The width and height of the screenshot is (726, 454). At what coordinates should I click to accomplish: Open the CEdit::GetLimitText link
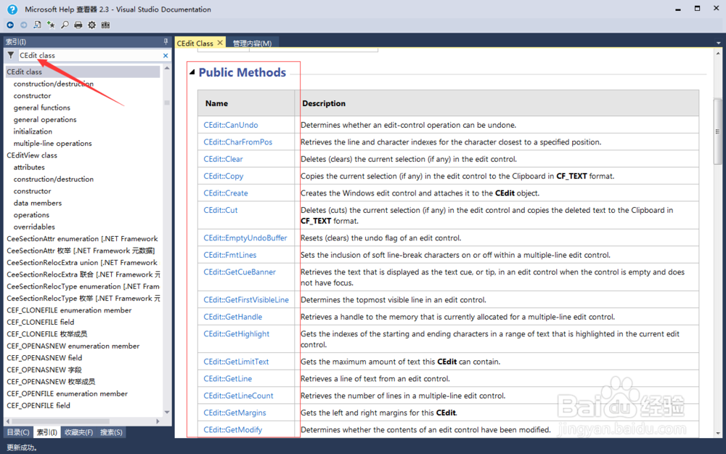pyautogui.click(x=236, y=362)
